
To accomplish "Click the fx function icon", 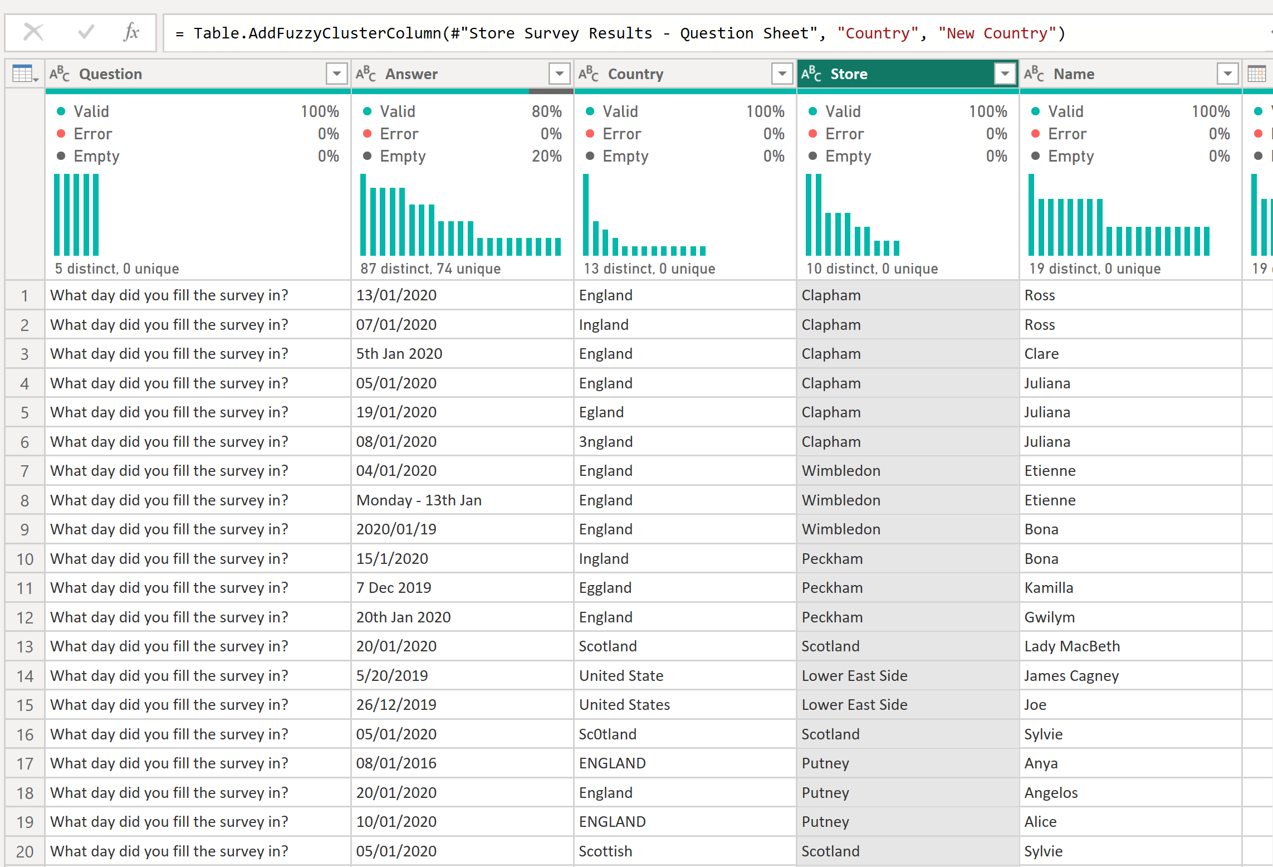I will pos(131,32).
